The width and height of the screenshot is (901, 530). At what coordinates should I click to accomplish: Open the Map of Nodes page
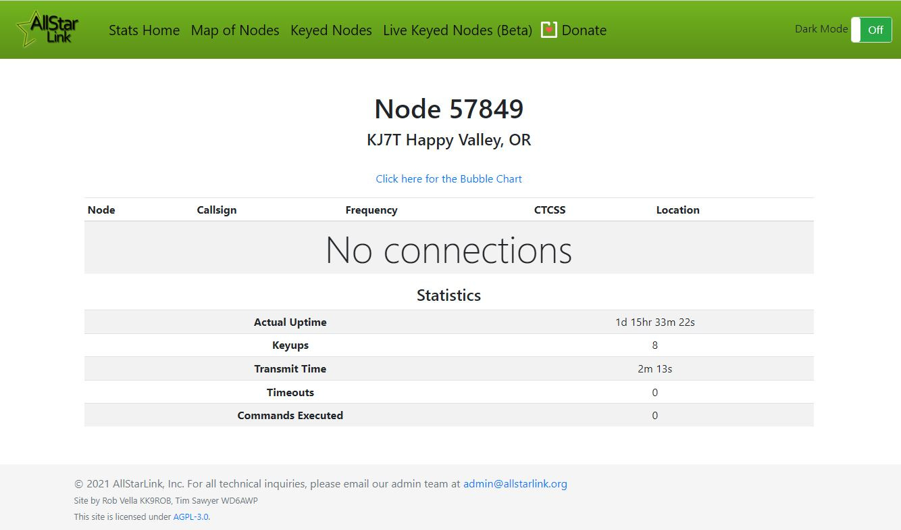234,30
